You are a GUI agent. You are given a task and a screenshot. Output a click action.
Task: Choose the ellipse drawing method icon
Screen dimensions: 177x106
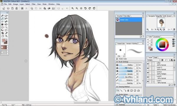[135, 90]
